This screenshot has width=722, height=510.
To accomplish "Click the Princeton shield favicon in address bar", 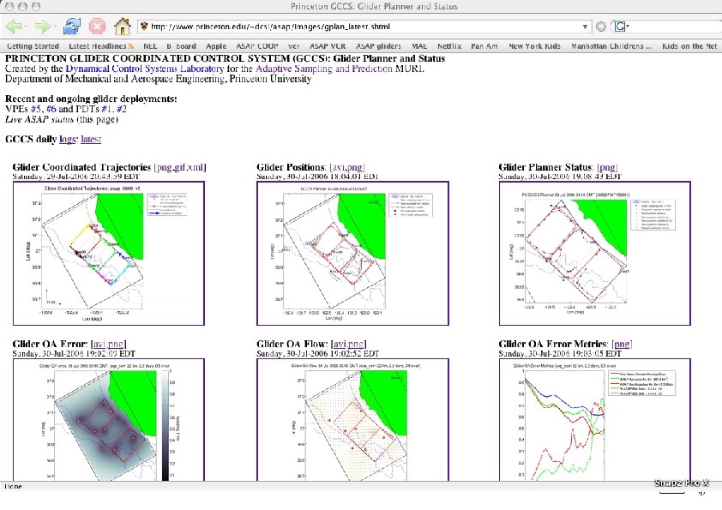I will coord(144,27).
